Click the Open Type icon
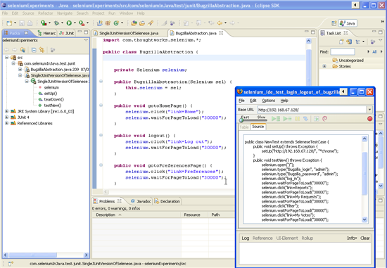 click(x=134, y=23)
